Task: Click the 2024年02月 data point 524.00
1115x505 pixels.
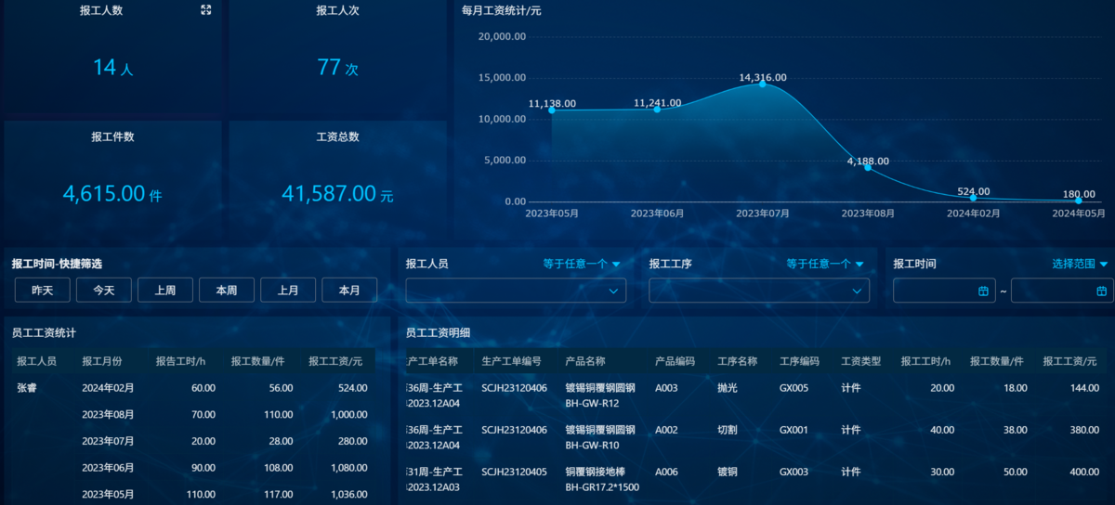Action: (973, 197)
